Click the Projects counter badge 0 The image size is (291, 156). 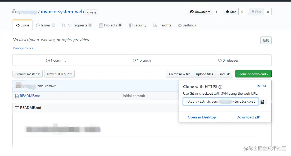click(x=120, y=25)
